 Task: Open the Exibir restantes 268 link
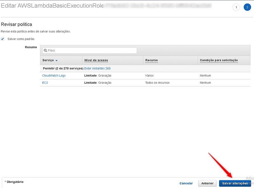(97, 68)
